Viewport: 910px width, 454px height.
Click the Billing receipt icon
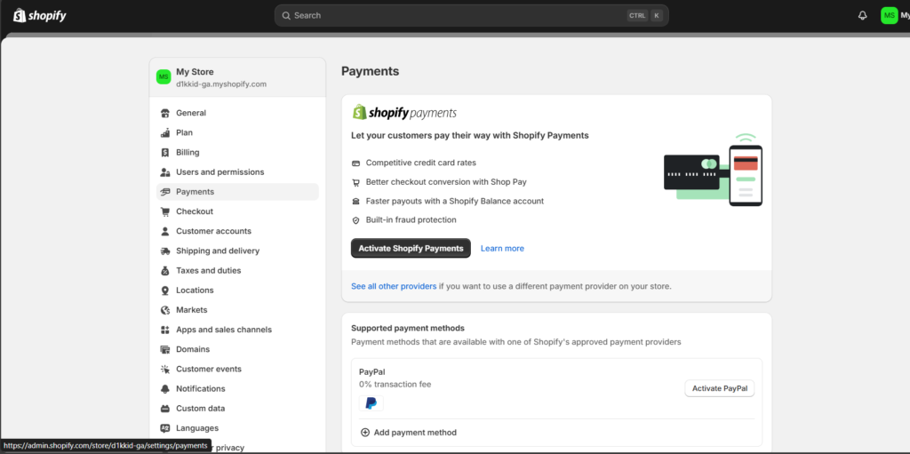coord(164,153)
